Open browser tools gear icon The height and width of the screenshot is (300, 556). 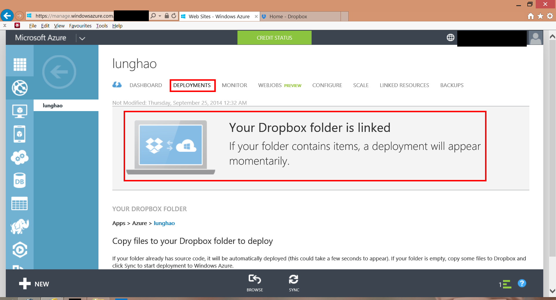coord(550,16)
